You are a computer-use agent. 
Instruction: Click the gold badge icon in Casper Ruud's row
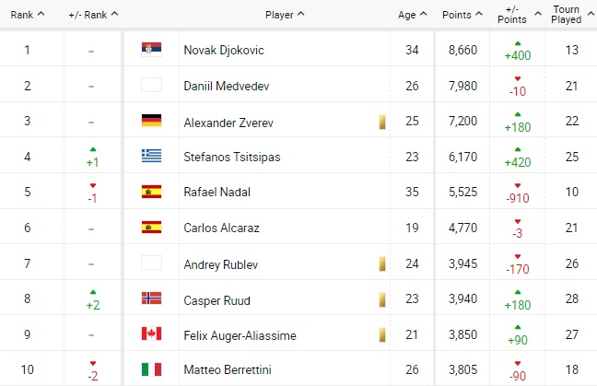380,299
